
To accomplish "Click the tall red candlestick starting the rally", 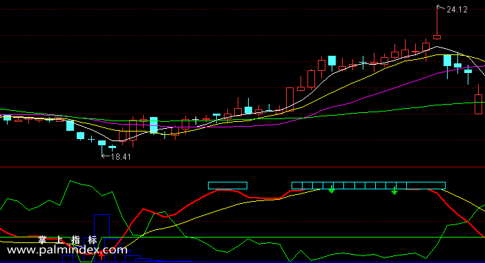I will (x=289, y=98).
